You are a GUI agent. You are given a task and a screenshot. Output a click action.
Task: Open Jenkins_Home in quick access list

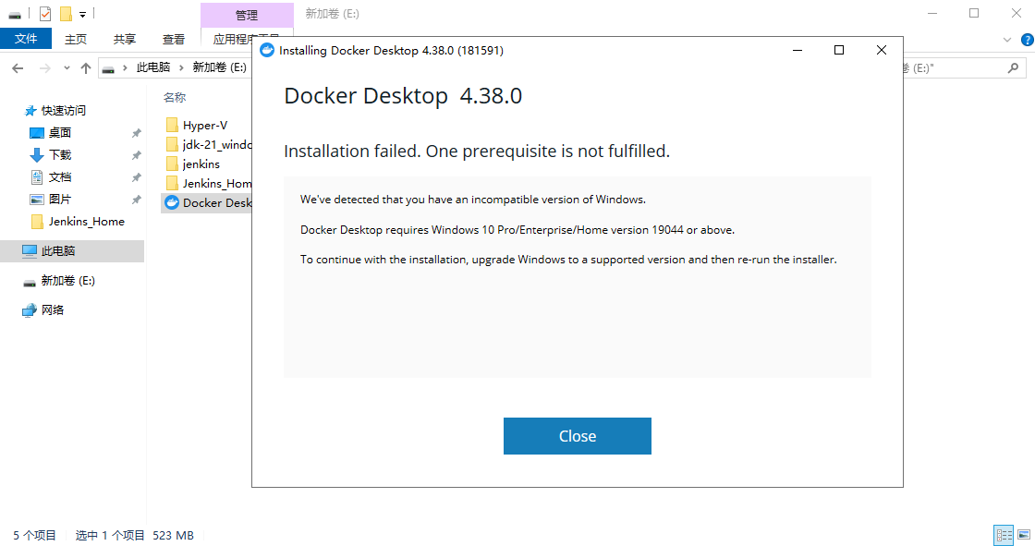click(86, 221)
